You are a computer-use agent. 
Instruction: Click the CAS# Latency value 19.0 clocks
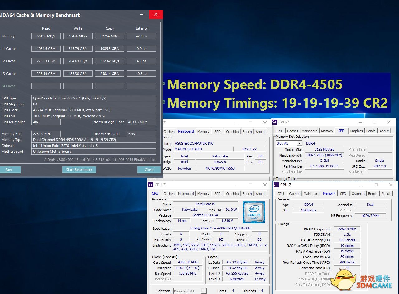pyautogui.click(x=347, y=240)
